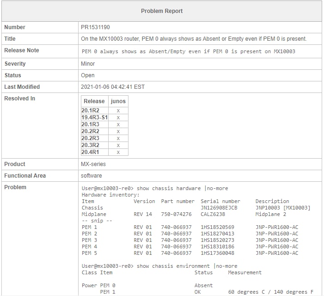Screen dimensions: 324x296
Task: Click the junos x mark for 20.4R1
Action: [x=118, y=152]
